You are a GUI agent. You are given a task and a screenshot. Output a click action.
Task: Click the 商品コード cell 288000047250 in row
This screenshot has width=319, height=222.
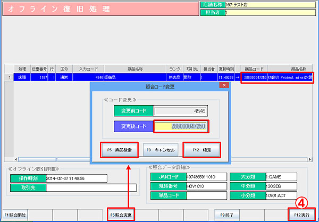[x=254, y=78]
